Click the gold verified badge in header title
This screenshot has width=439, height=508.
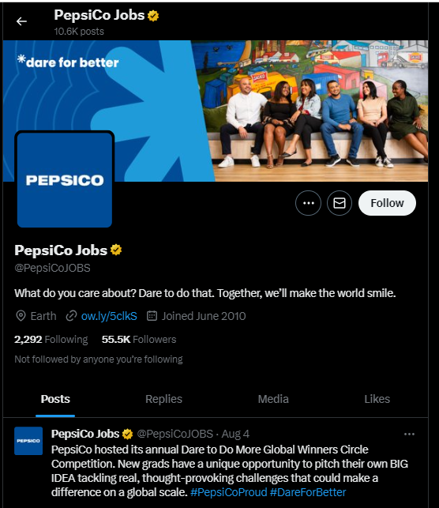(x=153, y=16)
